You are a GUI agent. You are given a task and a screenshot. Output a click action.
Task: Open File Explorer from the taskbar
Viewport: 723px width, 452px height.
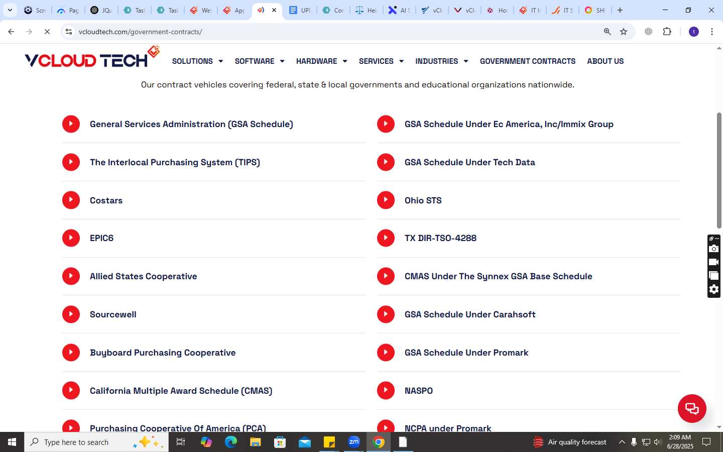(256, 442)
